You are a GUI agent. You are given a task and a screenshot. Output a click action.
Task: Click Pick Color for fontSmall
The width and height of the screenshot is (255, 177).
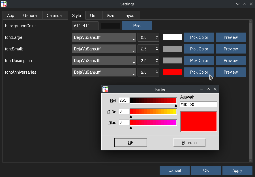click(x=199, y=49)
